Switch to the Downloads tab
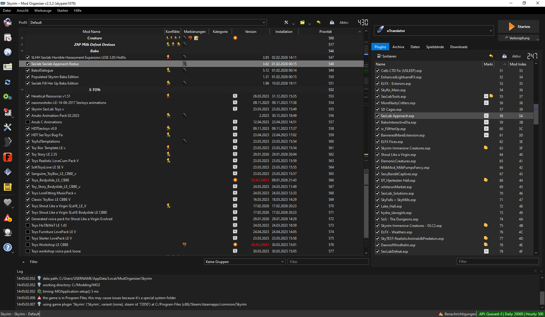 click(x=459, y=47)
